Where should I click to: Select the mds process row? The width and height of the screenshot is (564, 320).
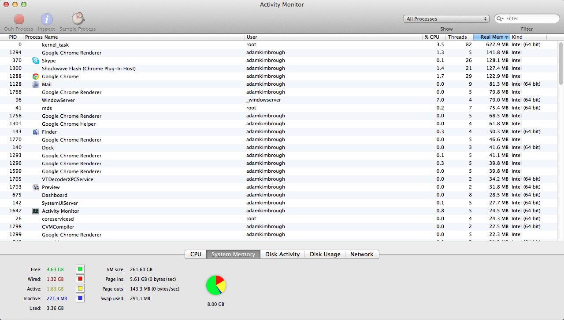pos(279,108)
